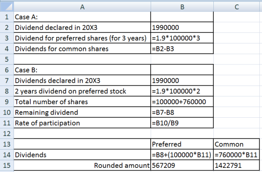The image size is (262, 172).
Task: Select column B header
Action: tap(182, 7)
